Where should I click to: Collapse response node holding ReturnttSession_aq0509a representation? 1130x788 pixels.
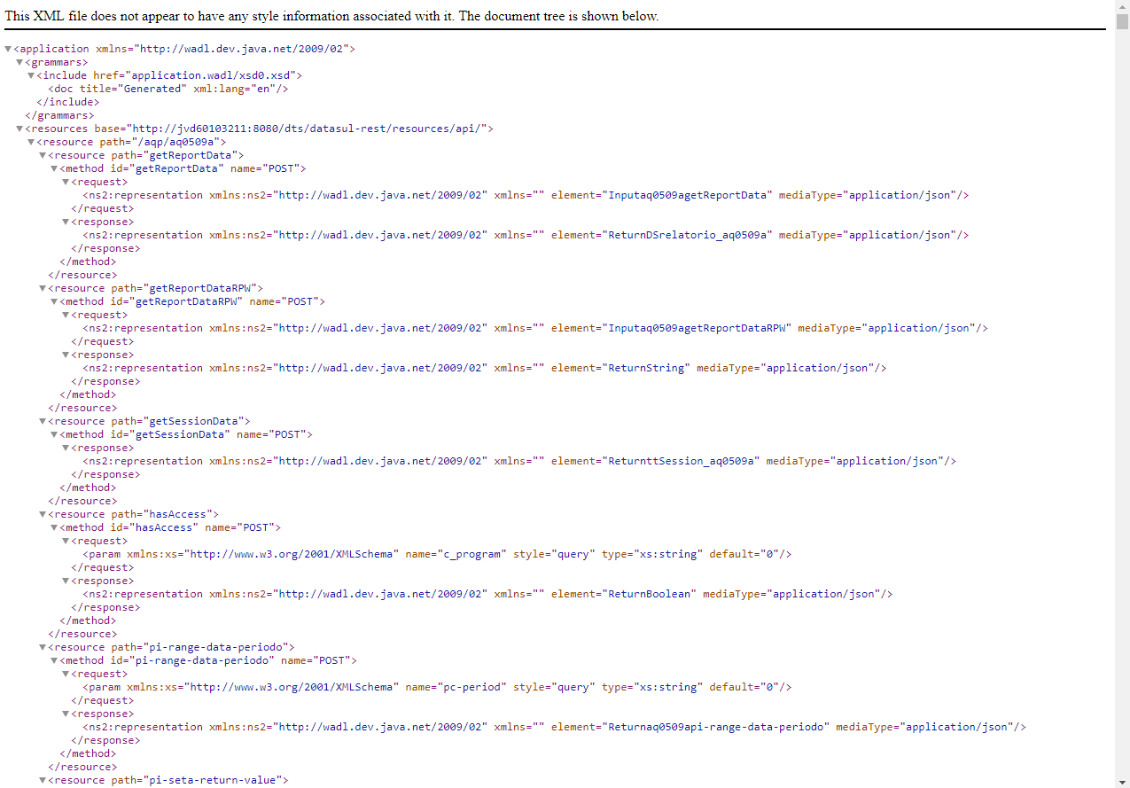[66, 449]
